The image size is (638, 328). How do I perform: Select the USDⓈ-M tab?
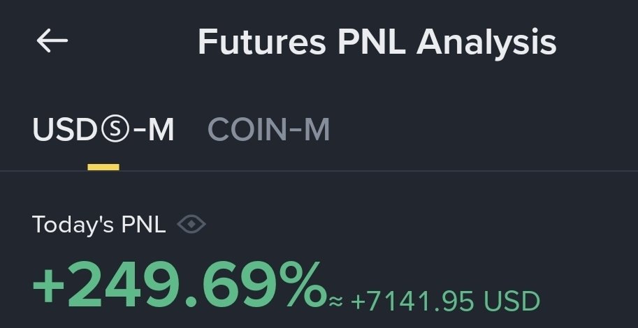(103, 131)
